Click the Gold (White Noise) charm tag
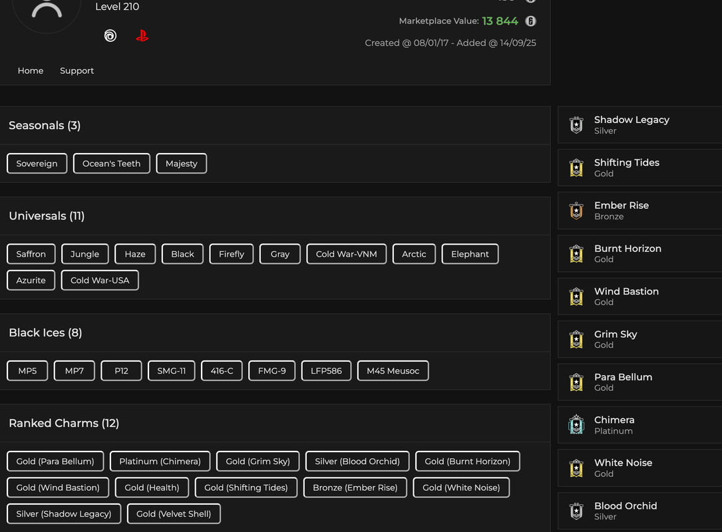The image size is (722, 532). (x=461, y=487)
